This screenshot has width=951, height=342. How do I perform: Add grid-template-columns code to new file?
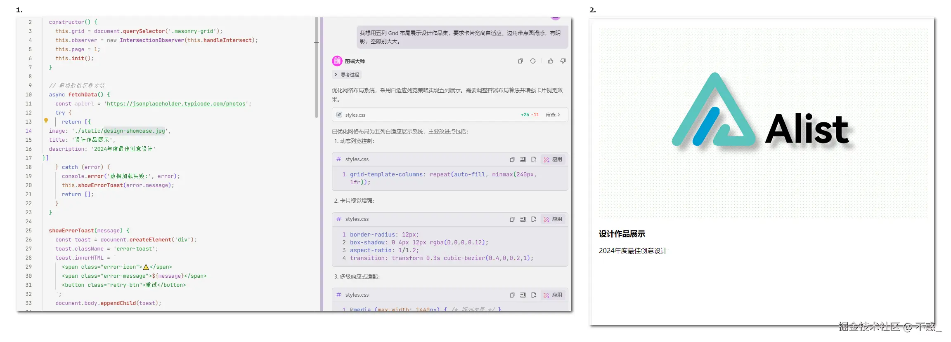[534, 159]
